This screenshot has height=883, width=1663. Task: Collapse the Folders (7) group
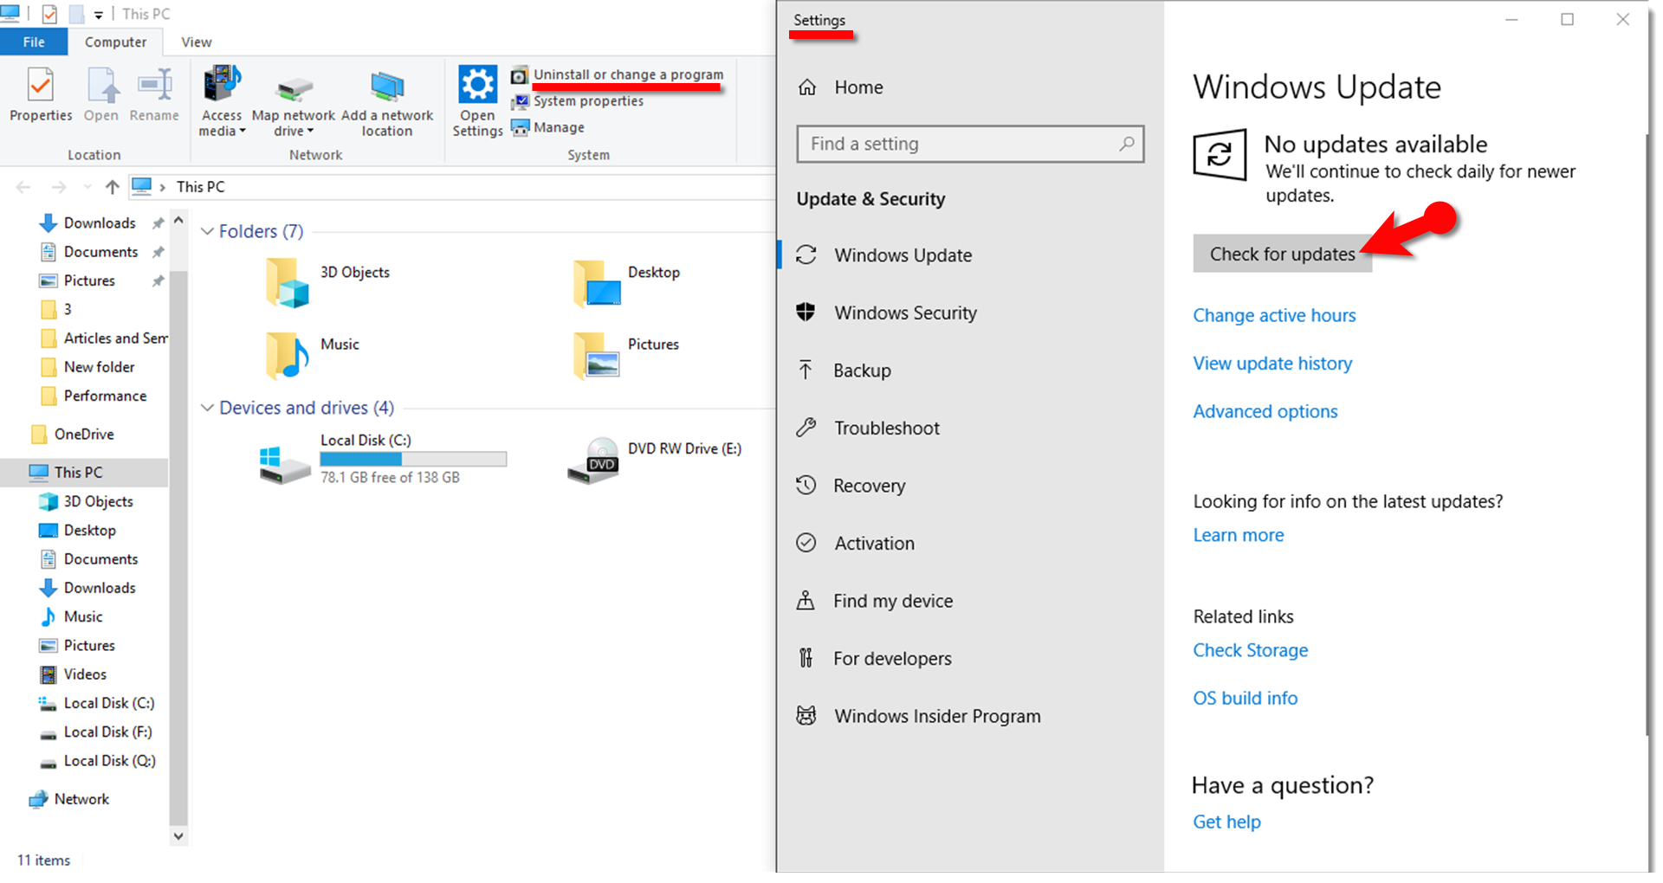point(207,231)
